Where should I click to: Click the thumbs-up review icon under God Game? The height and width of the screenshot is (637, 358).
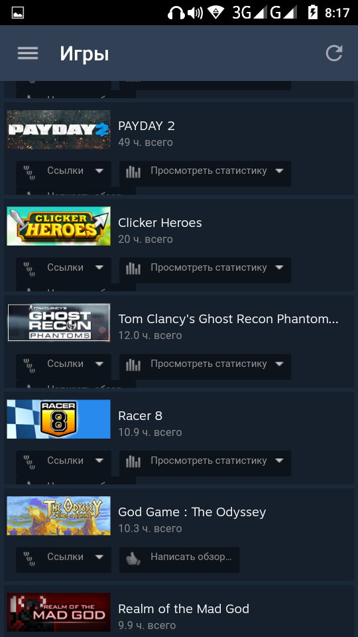pyautogui.click(x=133, y=559)
